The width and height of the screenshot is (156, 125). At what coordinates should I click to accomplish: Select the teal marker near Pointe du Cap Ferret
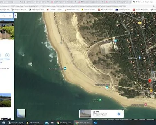[107, 87]
